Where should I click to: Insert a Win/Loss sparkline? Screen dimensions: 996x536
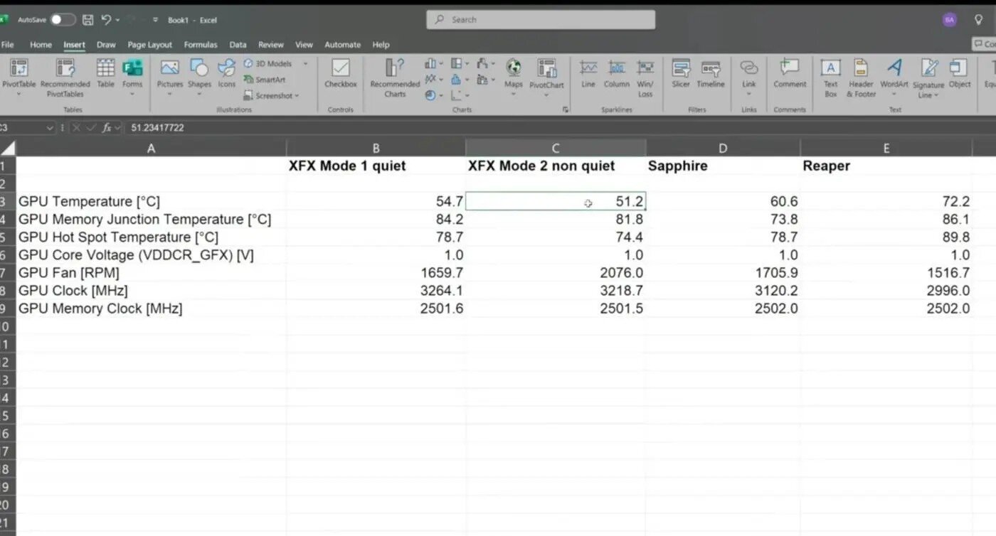(x=645, y=77)
